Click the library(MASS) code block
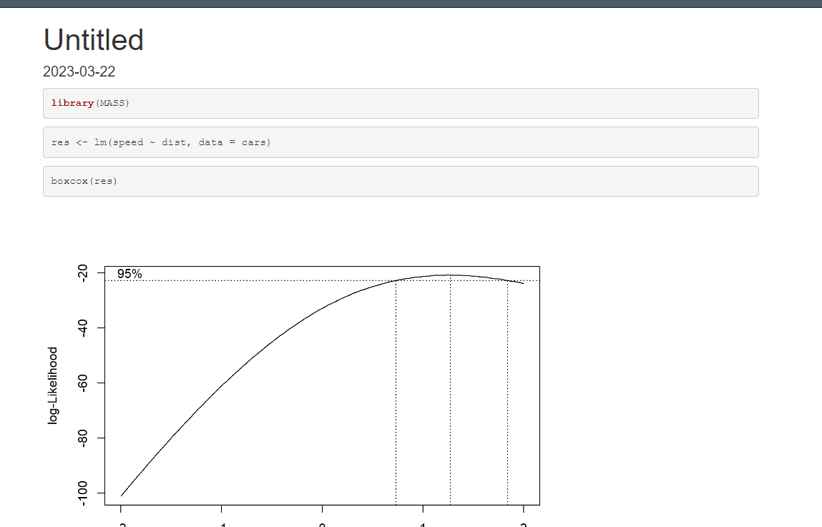This screenshot has height=527, width=822. point(401,103)
